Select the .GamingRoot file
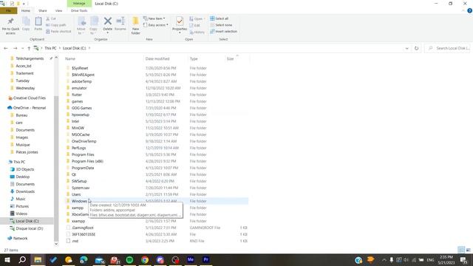 [83, 228]
